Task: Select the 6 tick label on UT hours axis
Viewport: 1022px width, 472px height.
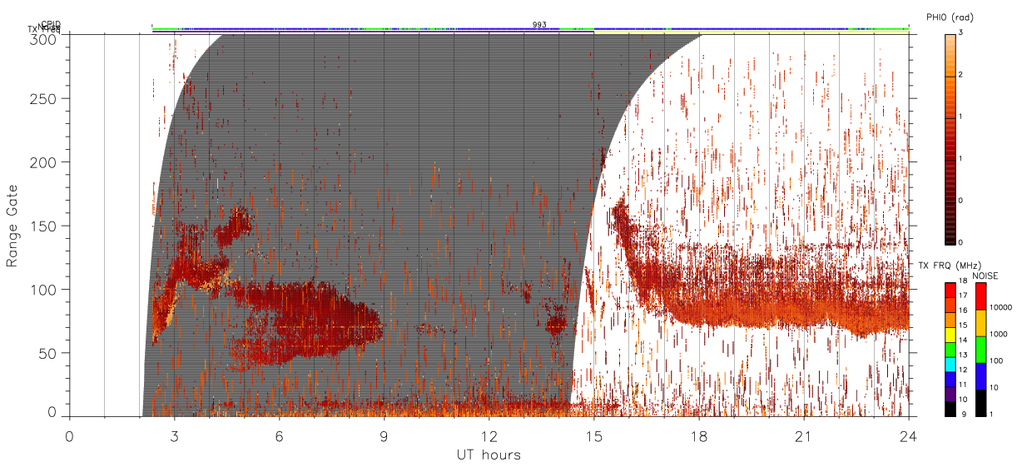Action: [280, 436]
